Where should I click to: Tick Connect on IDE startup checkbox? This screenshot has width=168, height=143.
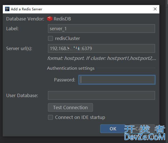[50, 117]
